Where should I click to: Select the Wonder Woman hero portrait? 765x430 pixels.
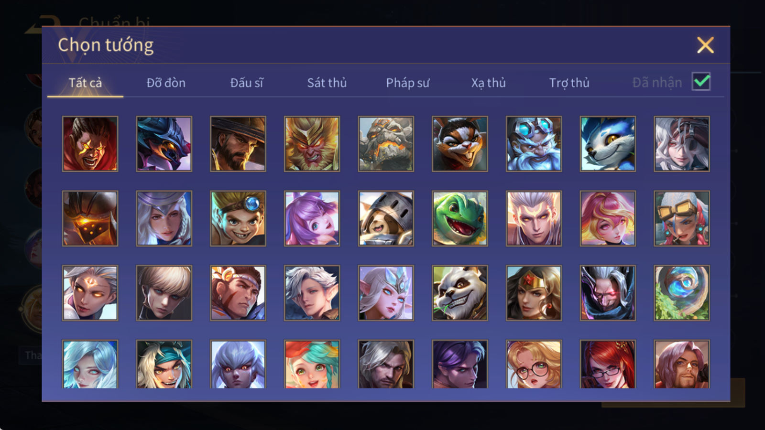tap(534, 293)
